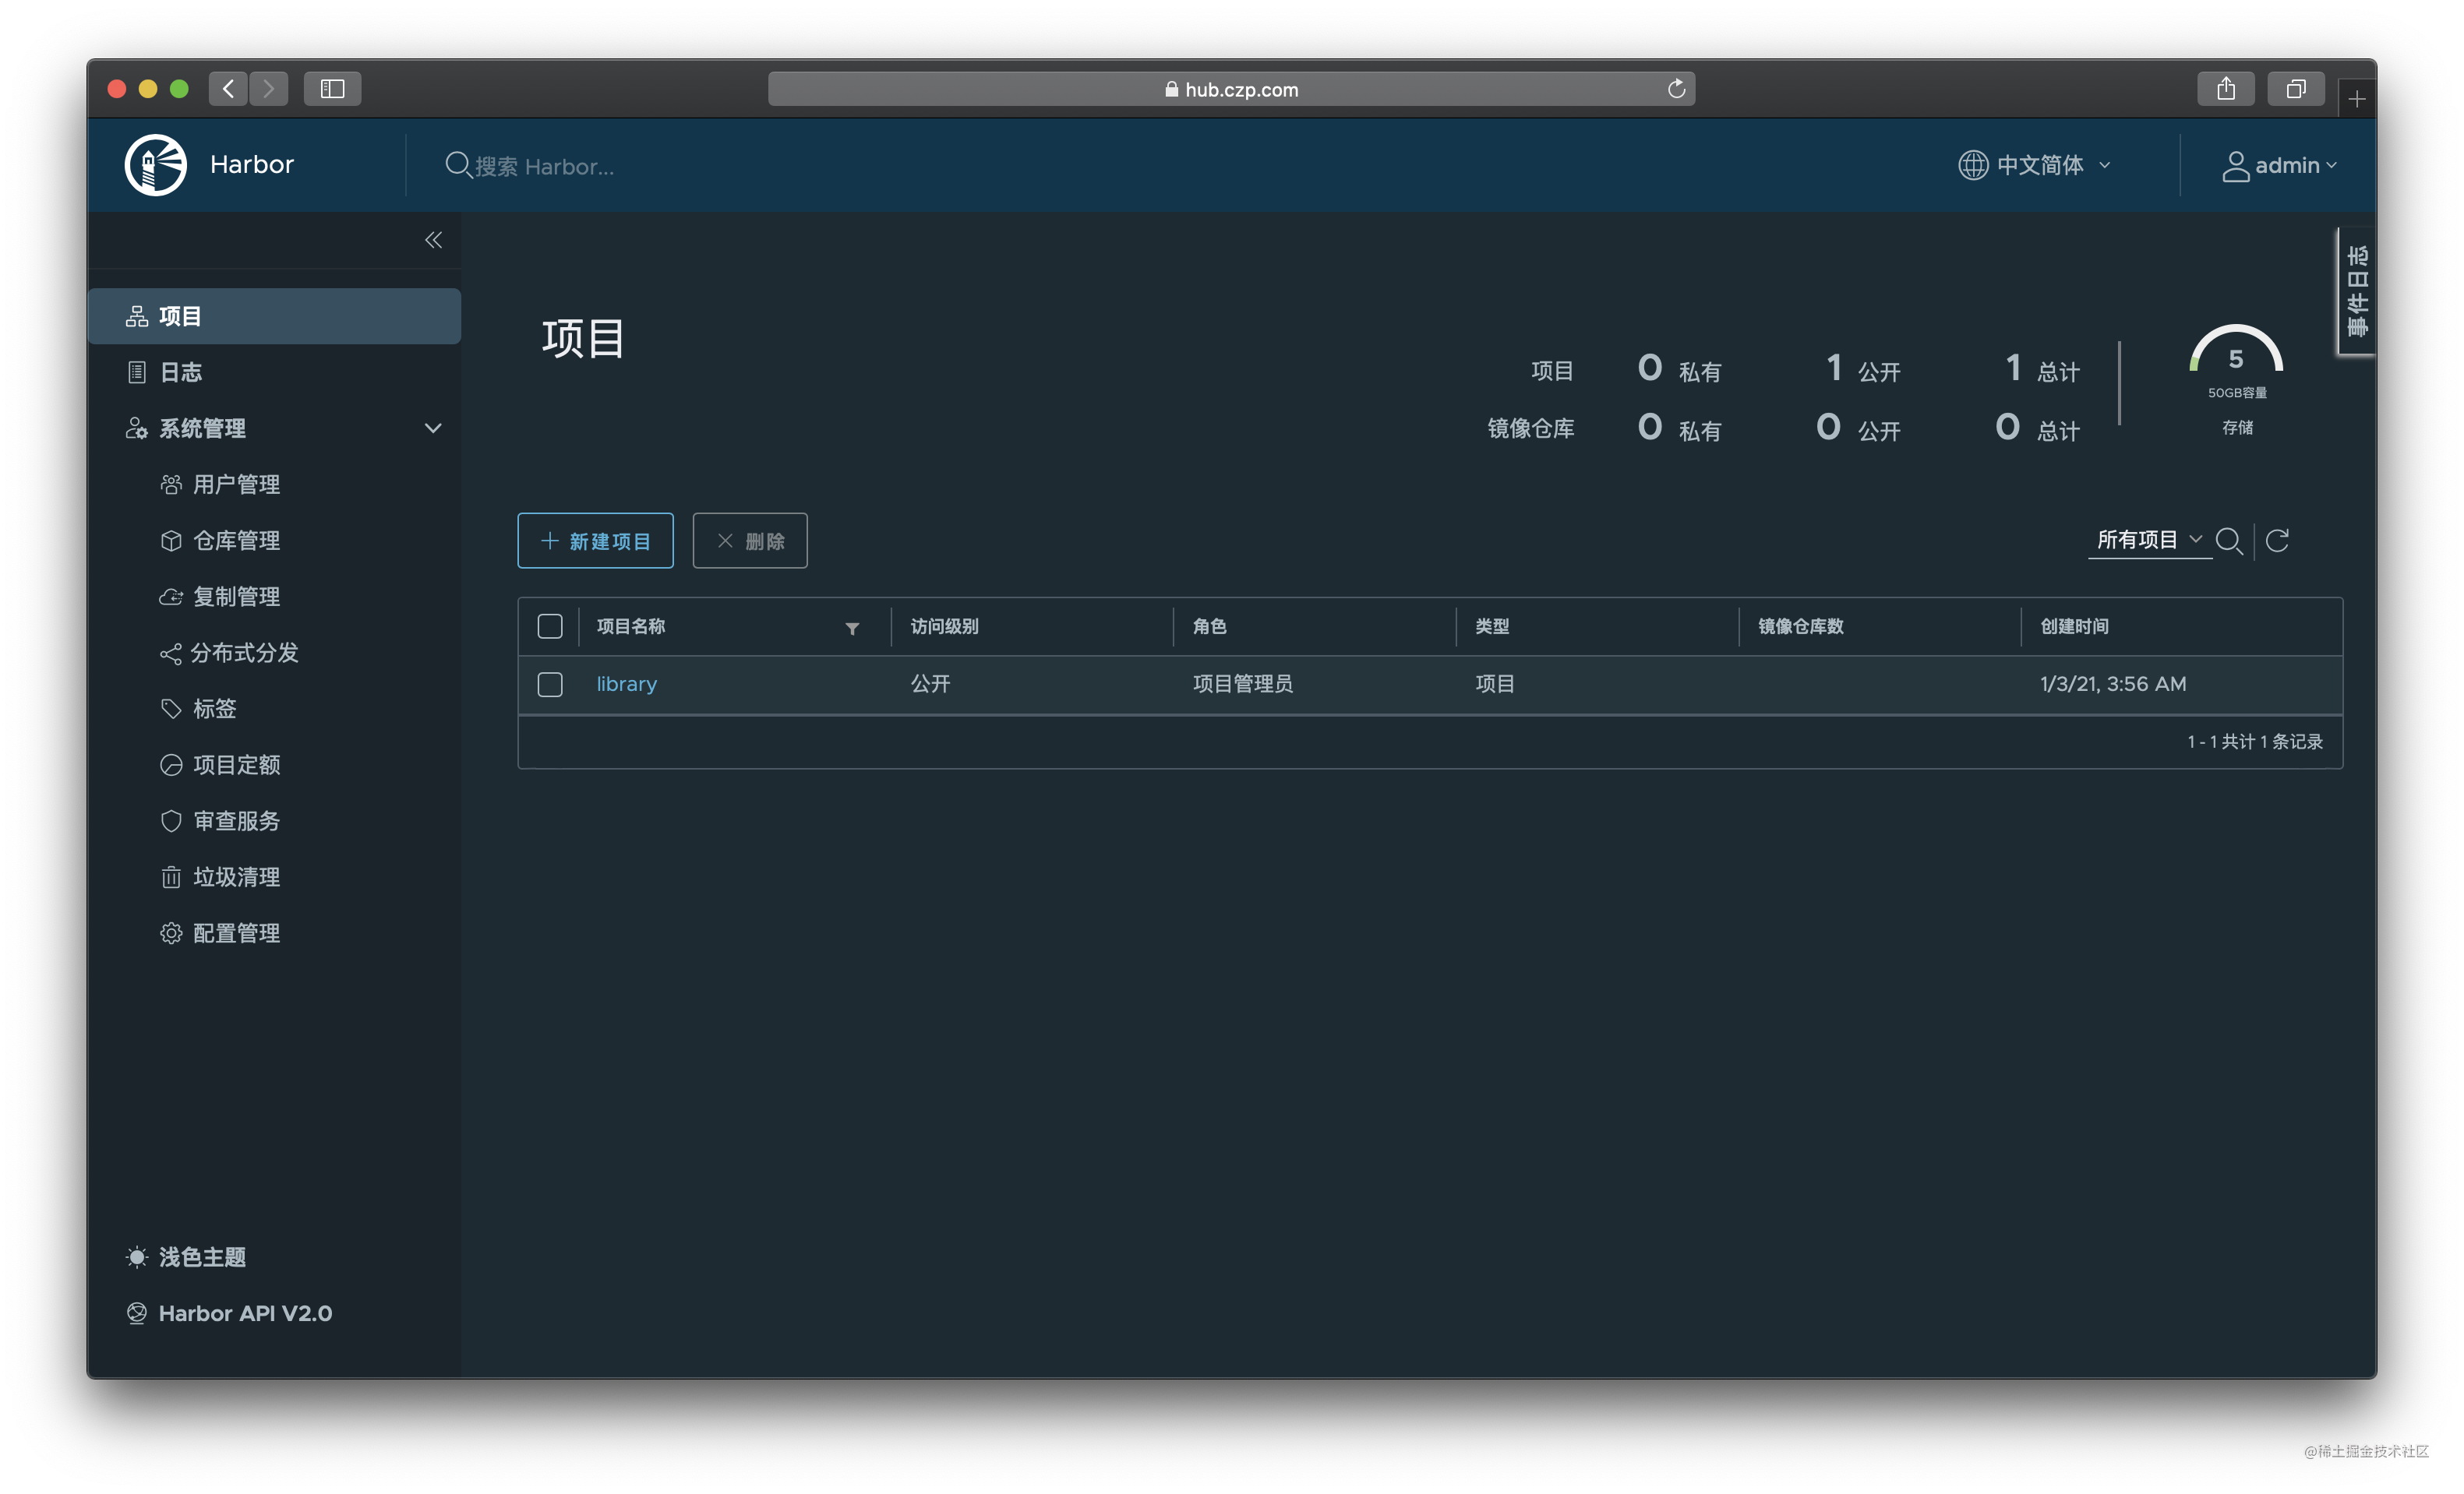Click the 1 - 1 共计 1 条记录 text
Viewport: 2464px width, 1494px height.
(x=2254, y=742)
